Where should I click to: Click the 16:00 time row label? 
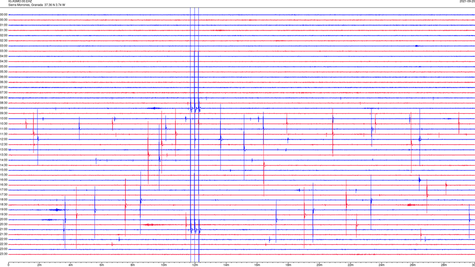3,180
